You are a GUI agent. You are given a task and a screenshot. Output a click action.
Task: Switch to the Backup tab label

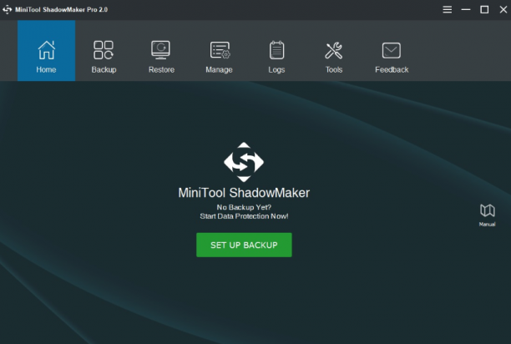104,69
